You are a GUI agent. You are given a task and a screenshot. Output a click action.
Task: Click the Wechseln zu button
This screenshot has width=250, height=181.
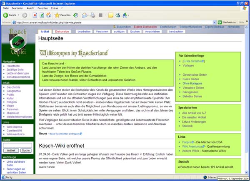(227, 22)
